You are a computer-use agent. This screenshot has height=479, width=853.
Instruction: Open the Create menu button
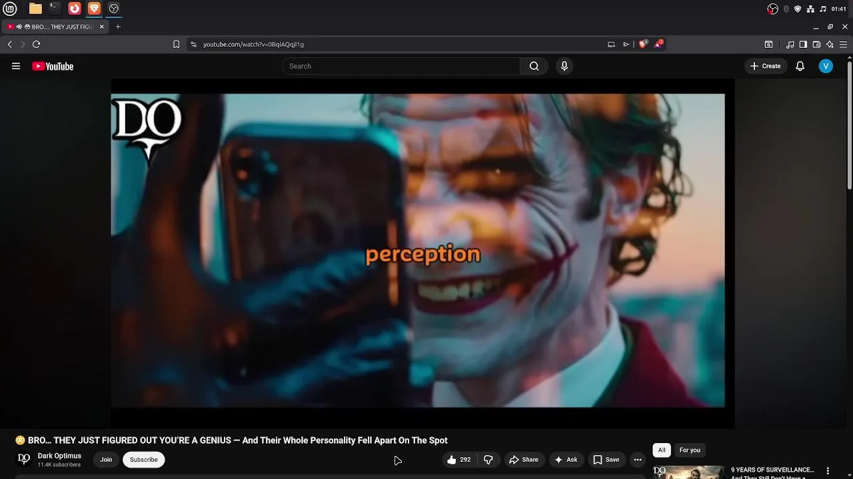click(765, 66)
